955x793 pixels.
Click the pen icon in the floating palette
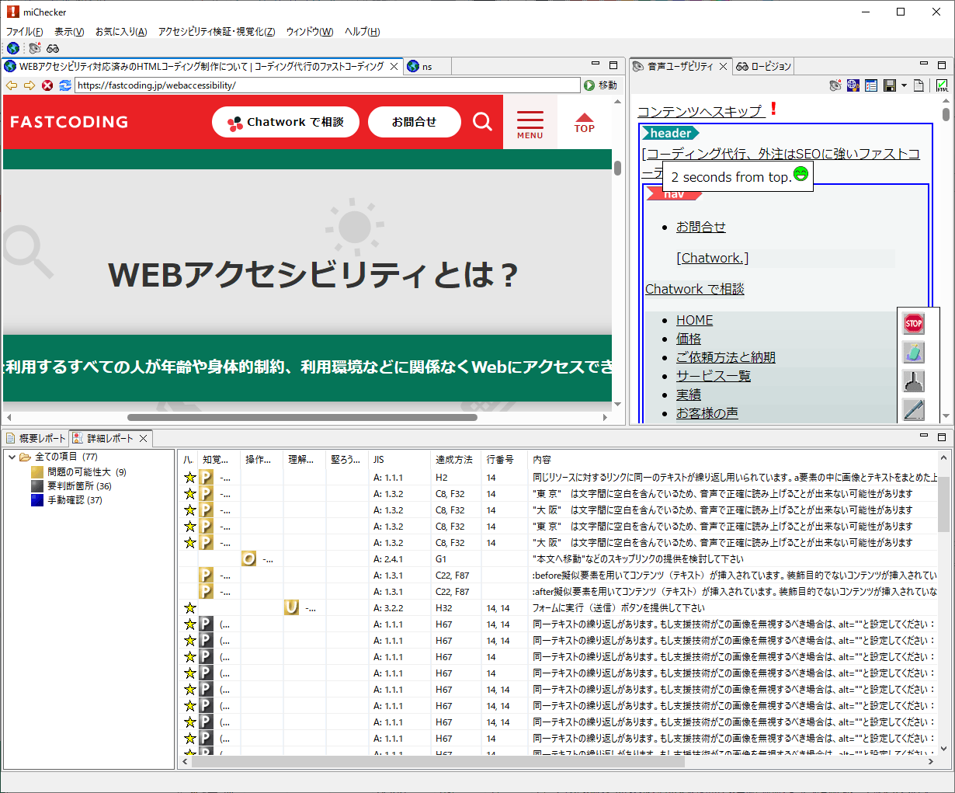tap(914, 409)
